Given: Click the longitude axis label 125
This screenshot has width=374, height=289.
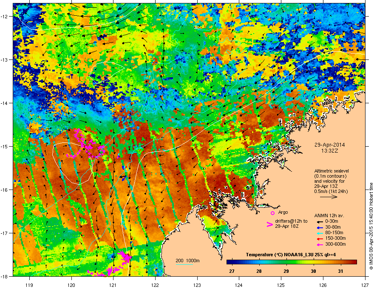Looking at the screenshot, I should [281, 285].
